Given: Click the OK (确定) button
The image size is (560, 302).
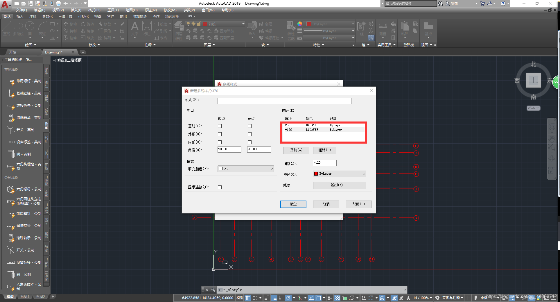Looking at the screenshot, I should (293, 204).
